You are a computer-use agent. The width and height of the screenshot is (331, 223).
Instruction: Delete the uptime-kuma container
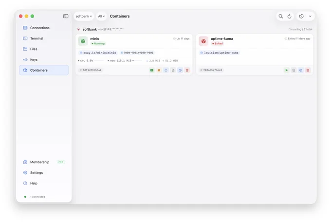[x=308, y=70]
